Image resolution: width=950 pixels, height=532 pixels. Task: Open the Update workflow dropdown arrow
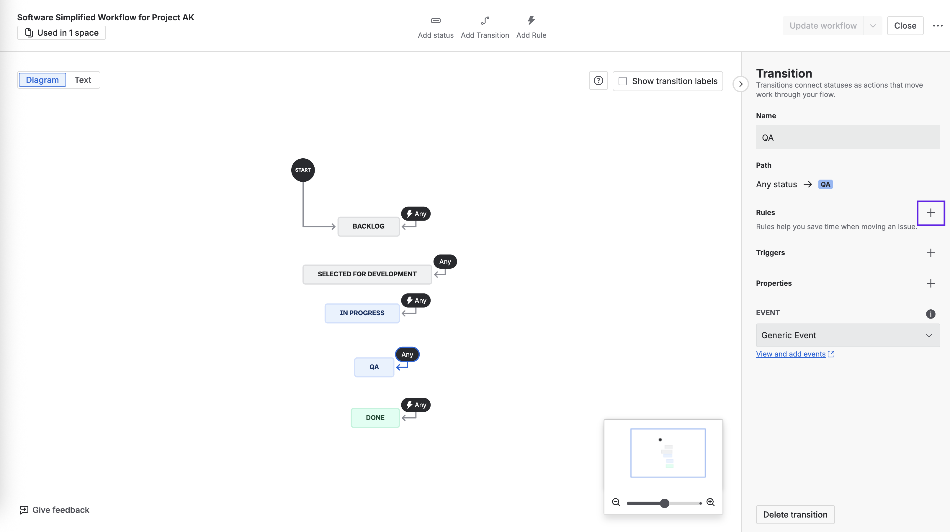873,26
